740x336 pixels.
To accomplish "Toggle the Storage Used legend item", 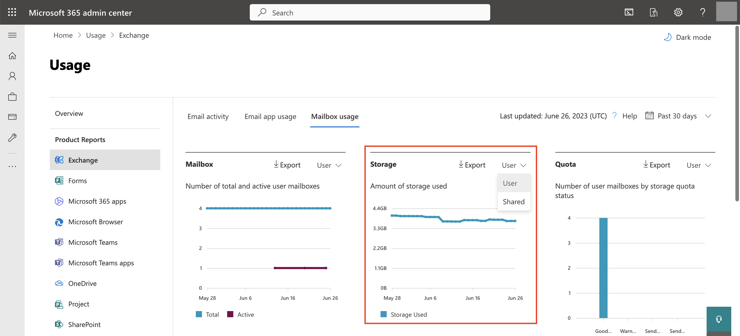I will (404, 314).
